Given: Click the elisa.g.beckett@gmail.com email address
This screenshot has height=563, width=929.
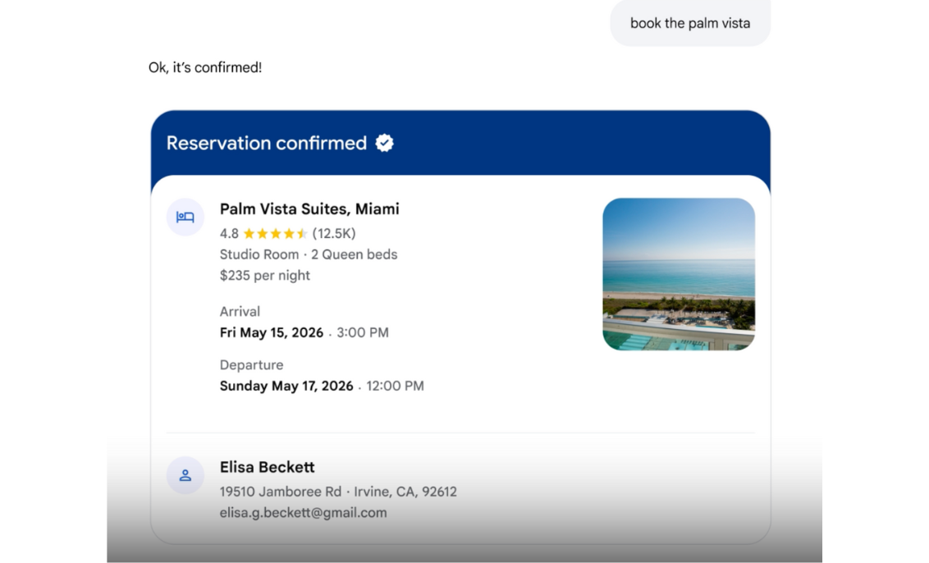Looking at the screenshot, I should point(303,513).
